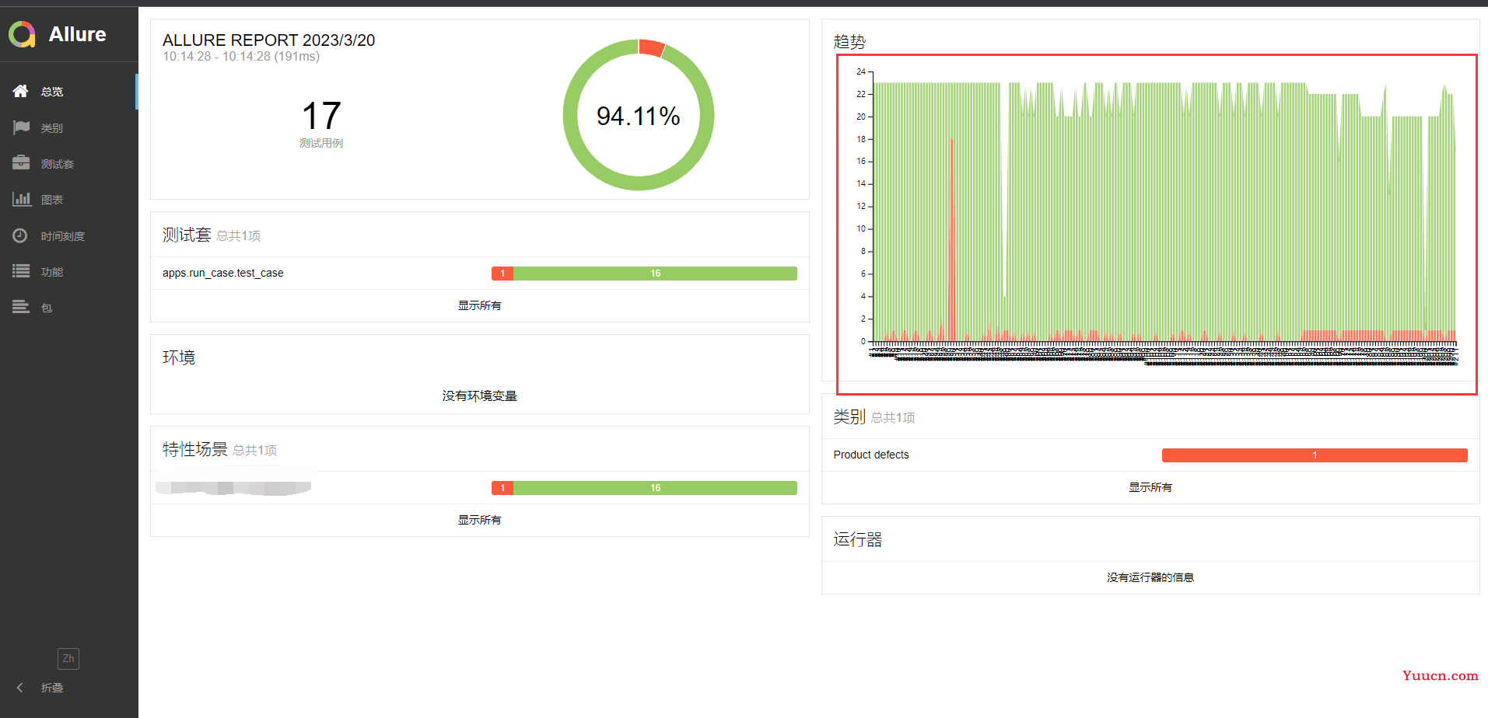This screenshot has height=718, width=1488.
Task: Click the Product defects red bar
Action: pos(1315,455)
